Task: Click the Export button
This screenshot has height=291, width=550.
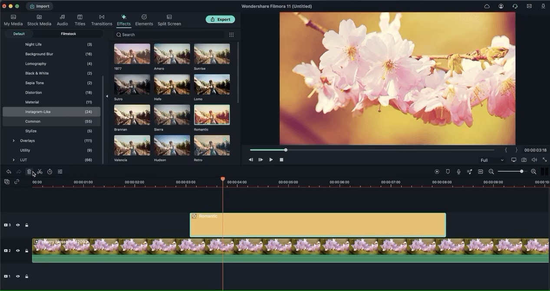Action: [x=220, y=20]
